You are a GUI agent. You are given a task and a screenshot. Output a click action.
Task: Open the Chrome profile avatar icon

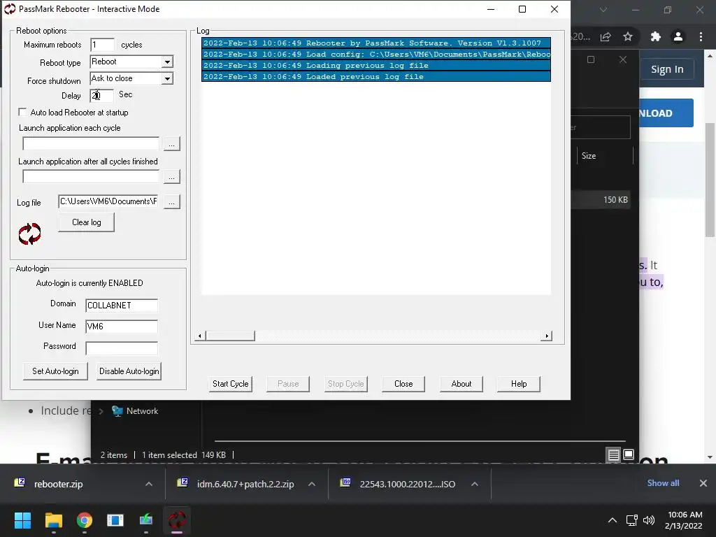678,36
